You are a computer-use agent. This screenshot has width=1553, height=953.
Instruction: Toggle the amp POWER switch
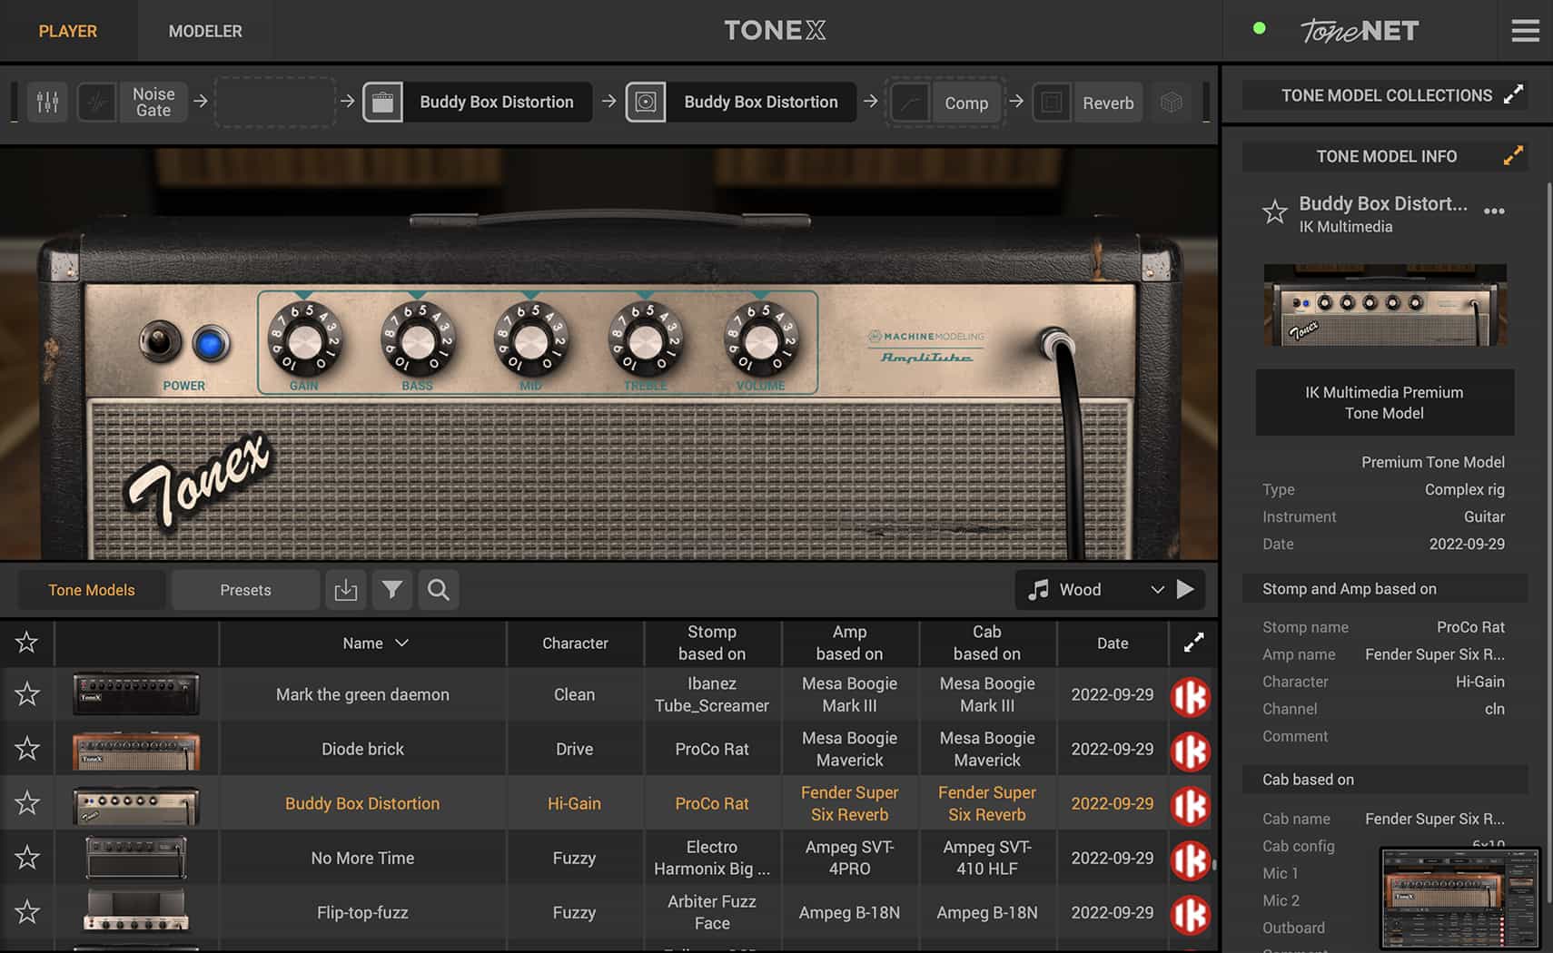[x=160, y=342]
